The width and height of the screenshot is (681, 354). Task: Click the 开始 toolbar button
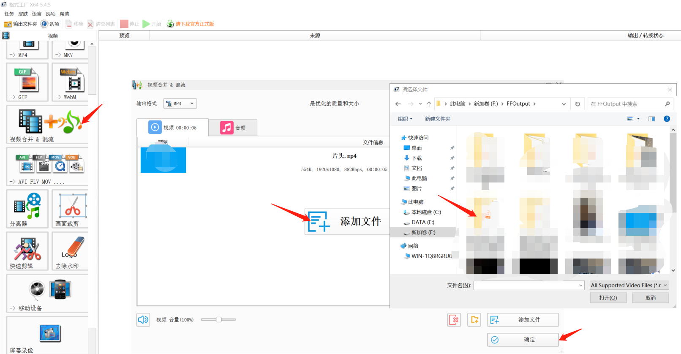[x=152, y=24]
